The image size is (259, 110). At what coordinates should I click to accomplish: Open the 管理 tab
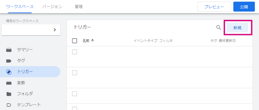click(x=79, y=7)
